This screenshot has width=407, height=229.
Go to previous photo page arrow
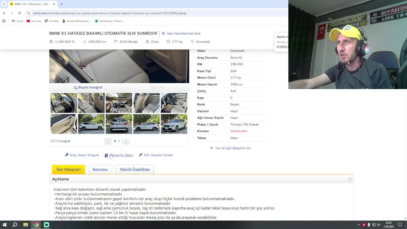coord(108,141)
